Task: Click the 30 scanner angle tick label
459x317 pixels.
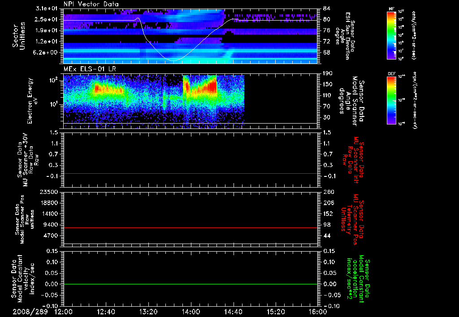Action: coord(326,118)
